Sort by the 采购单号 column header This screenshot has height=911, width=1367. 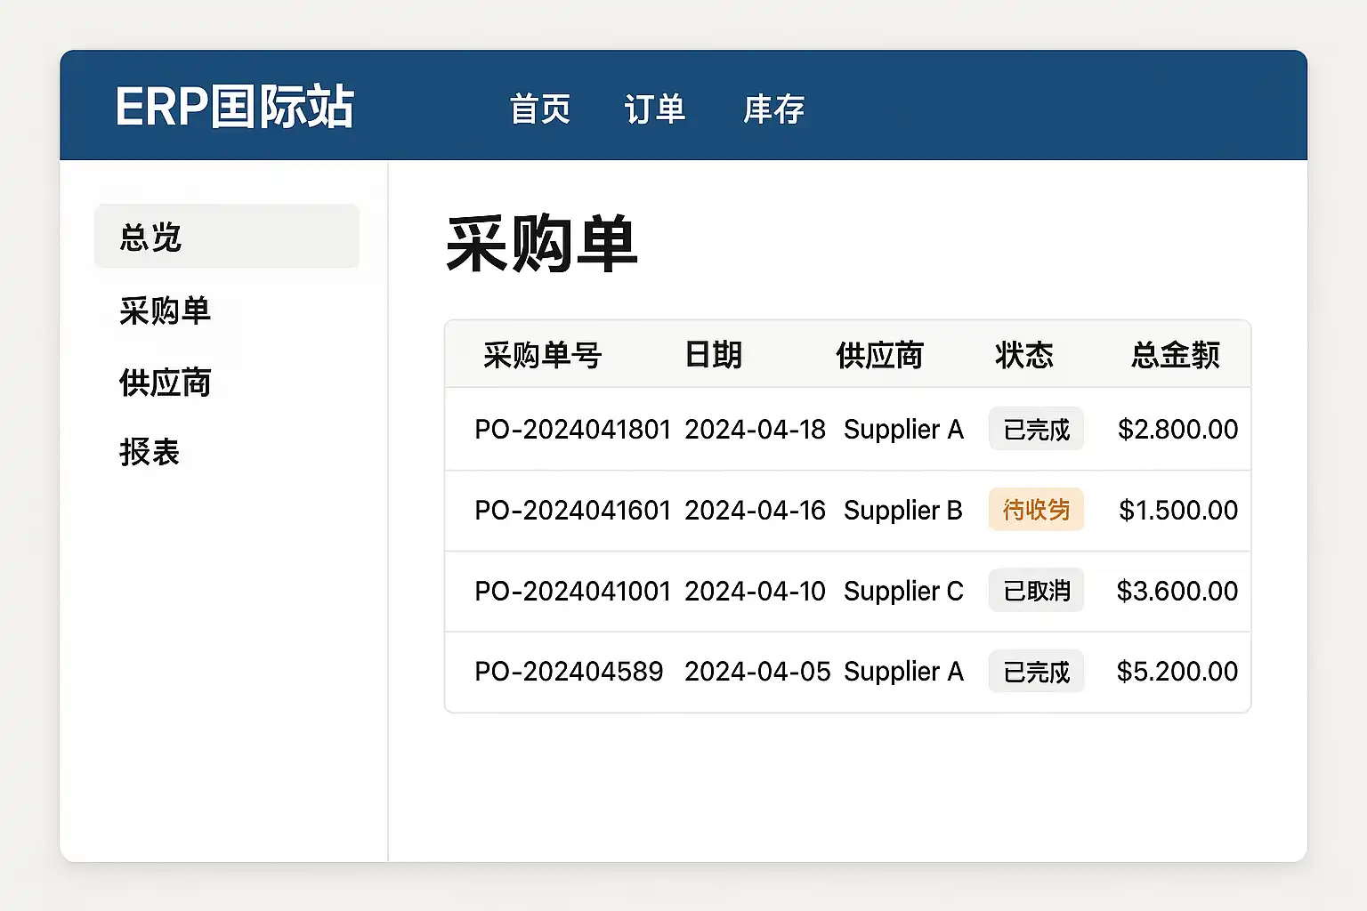pos(542,355)
